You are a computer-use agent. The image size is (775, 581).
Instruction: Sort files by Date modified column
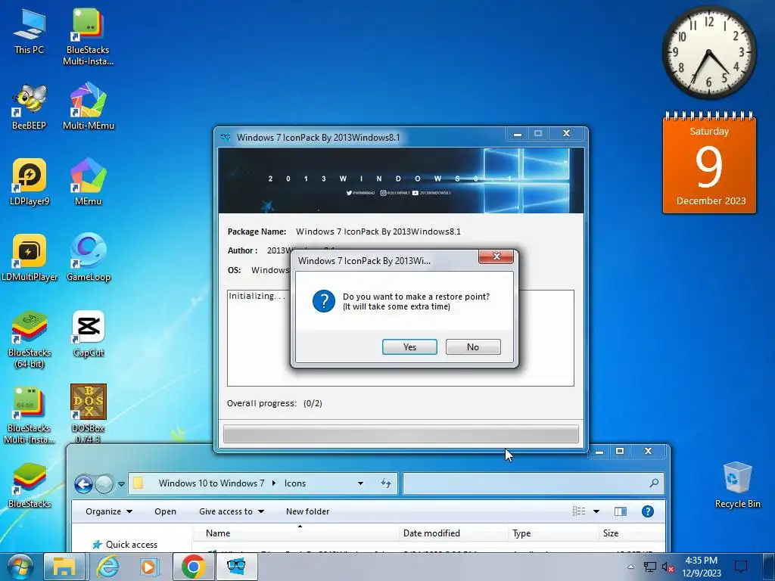tap(454, 533)
